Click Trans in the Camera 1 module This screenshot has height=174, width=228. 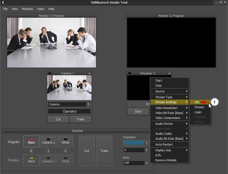coord(80,119)
